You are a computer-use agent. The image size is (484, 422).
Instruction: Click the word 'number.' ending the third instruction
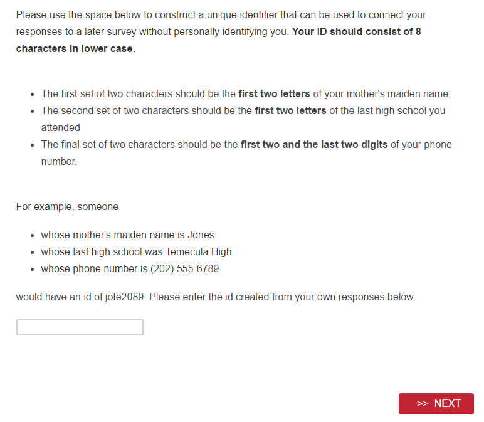click(x=59, y=162)
